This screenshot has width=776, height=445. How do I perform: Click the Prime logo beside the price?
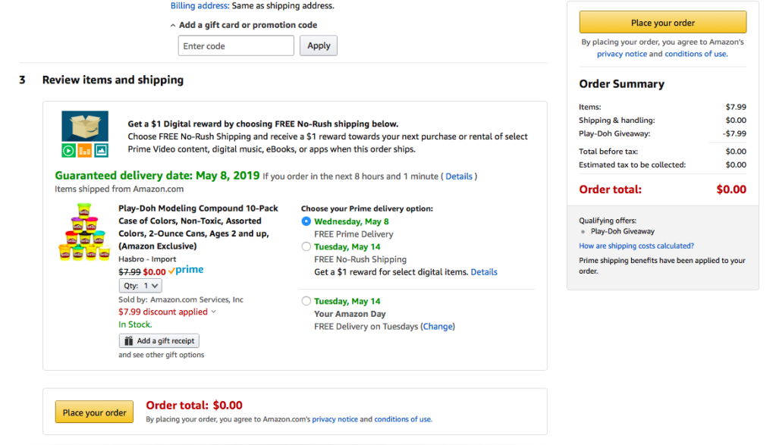point(186,271)
